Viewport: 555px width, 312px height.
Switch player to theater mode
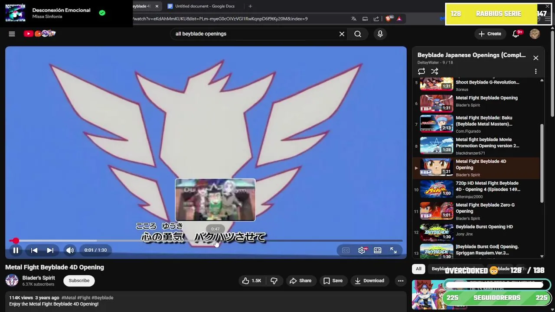pyautogui.click(x=378, y=250)
